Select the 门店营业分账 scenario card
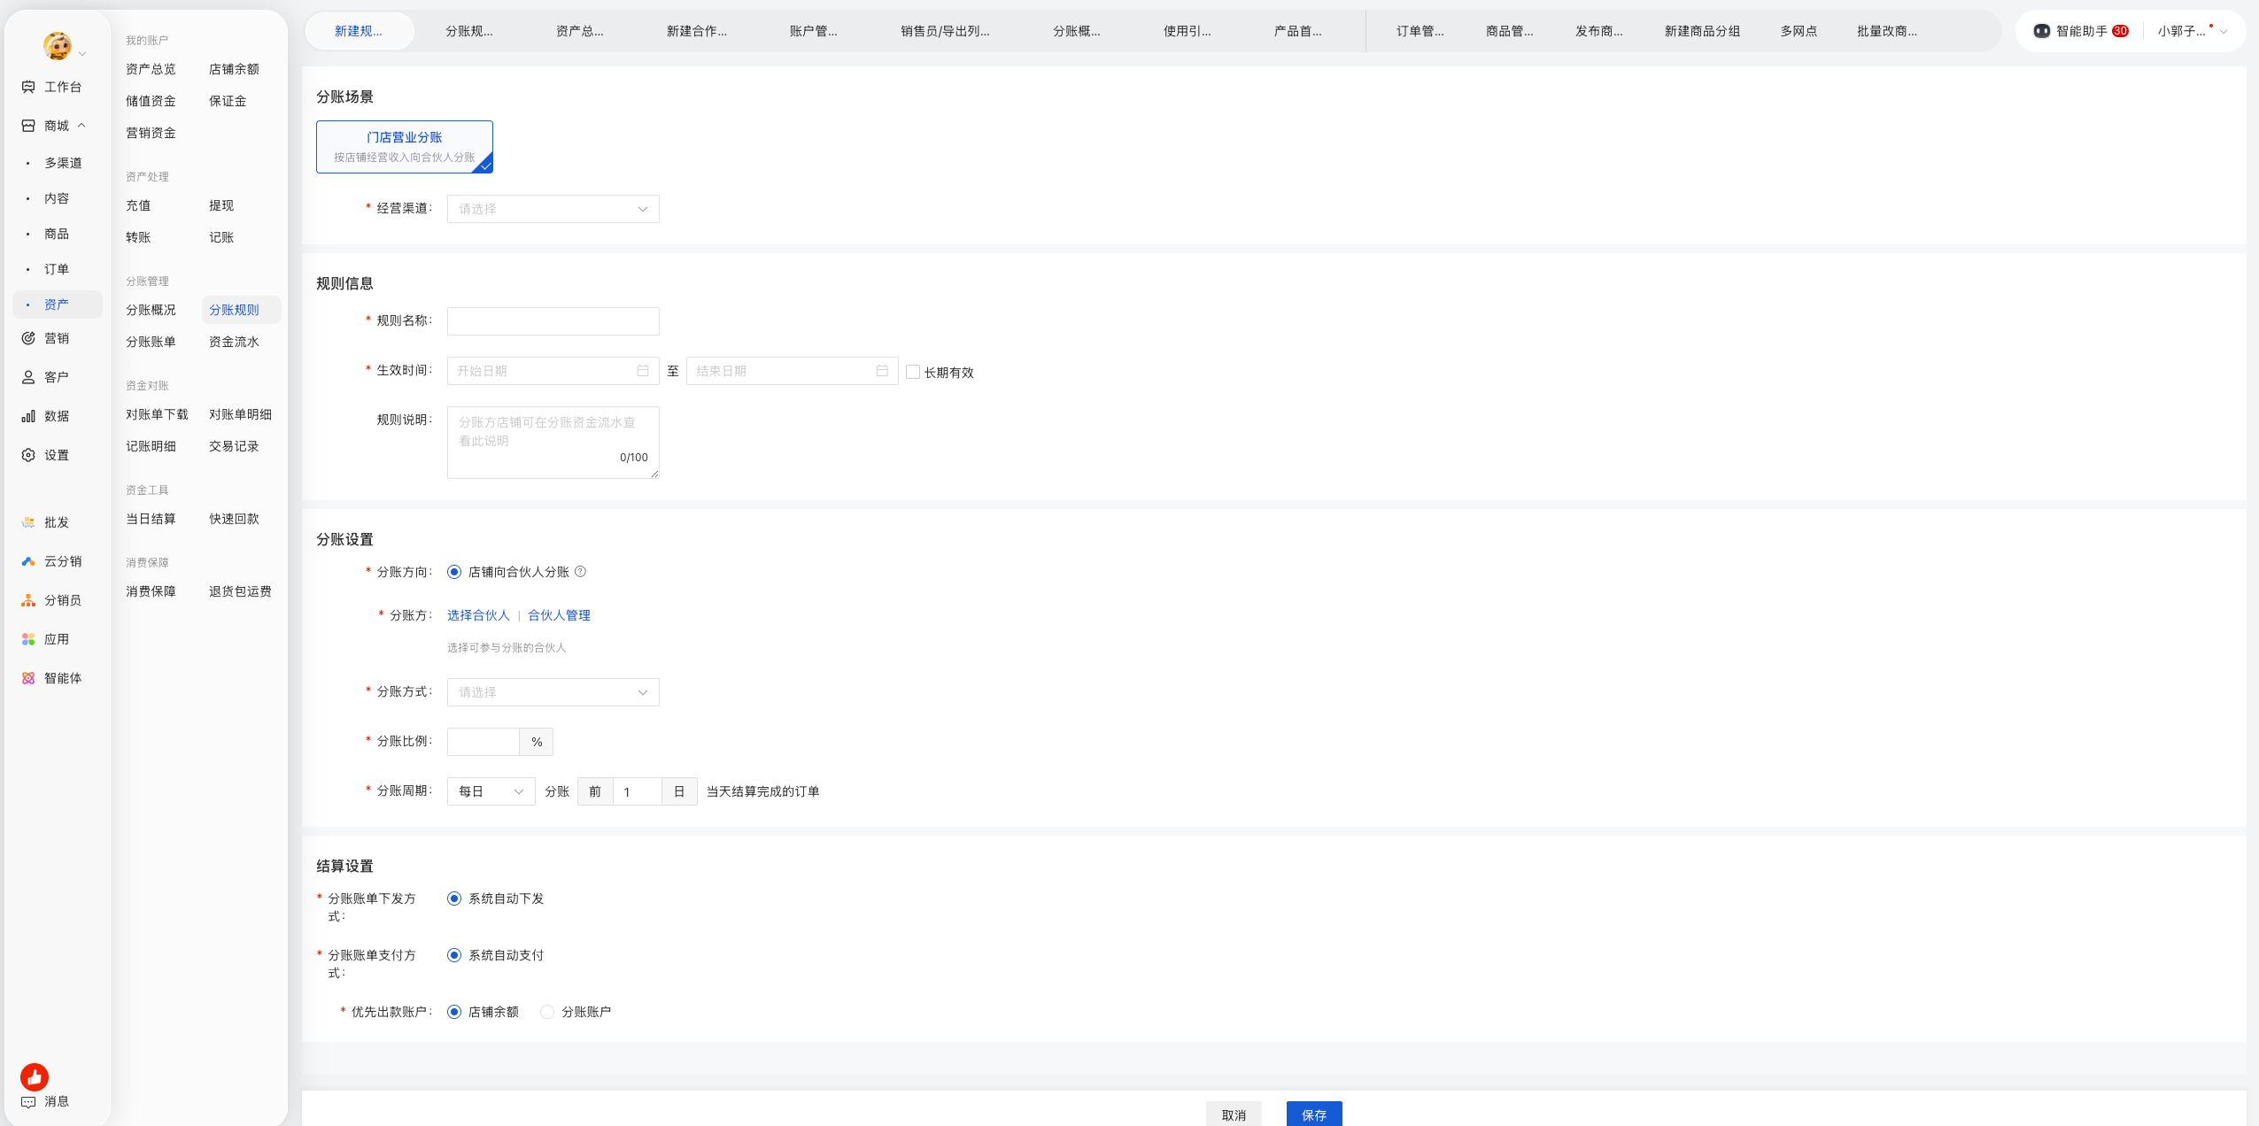 coord(404,147)
